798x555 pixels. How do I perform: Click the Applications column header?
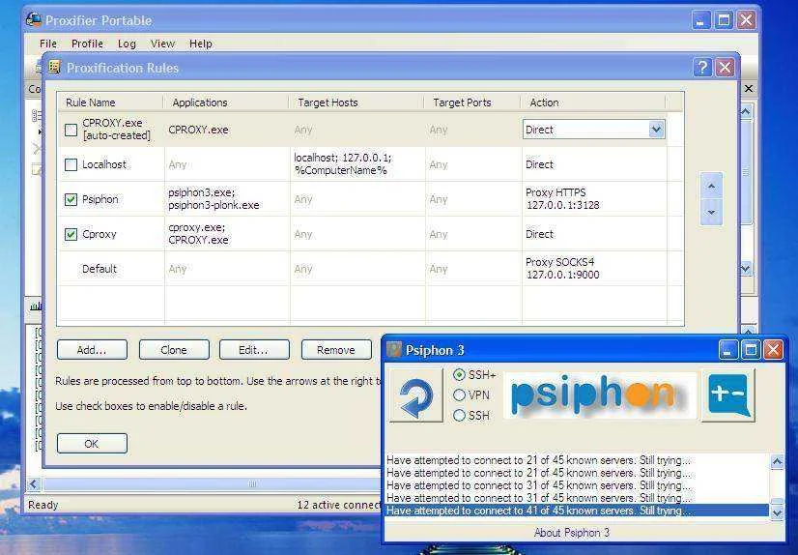(226, 102)
